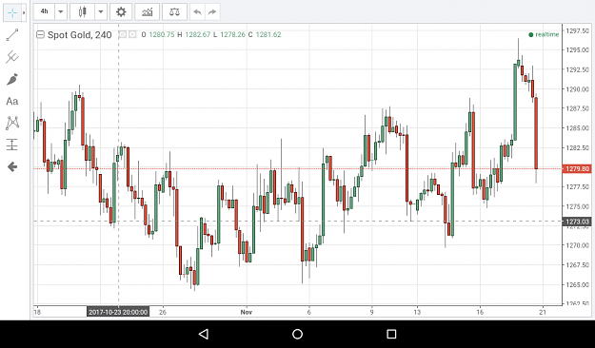Toggle Spot Gold series visibility eye
Image resolution: width=595 pixels, height=348 pixels.
point(123,34)
